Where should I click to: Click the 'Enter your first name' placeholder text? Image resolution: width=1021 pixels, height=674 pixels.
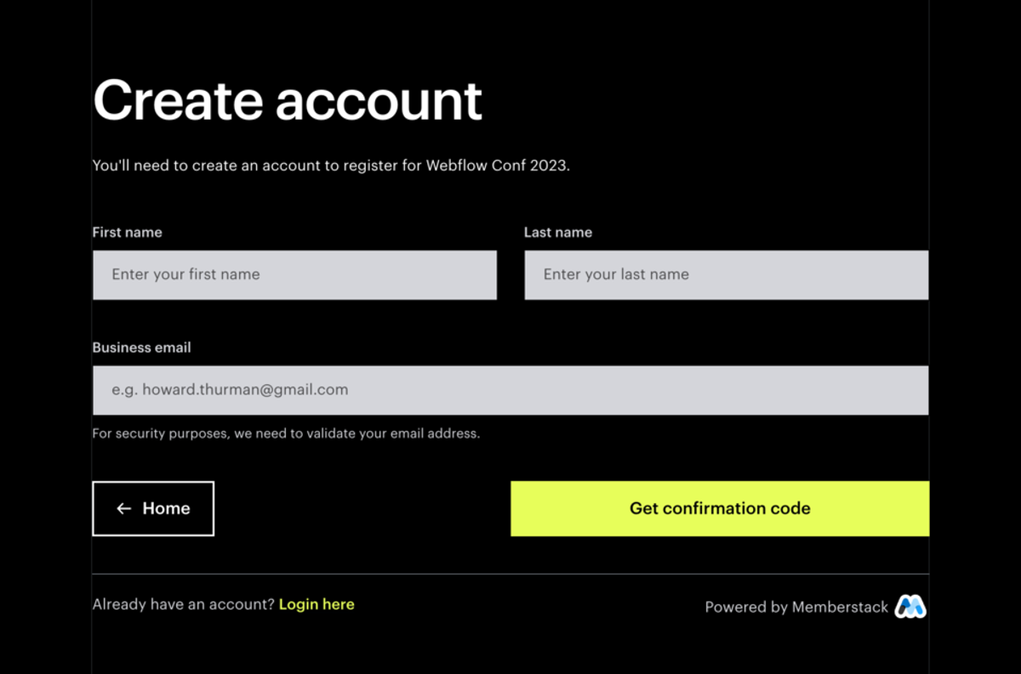click(x=185, y=275)
